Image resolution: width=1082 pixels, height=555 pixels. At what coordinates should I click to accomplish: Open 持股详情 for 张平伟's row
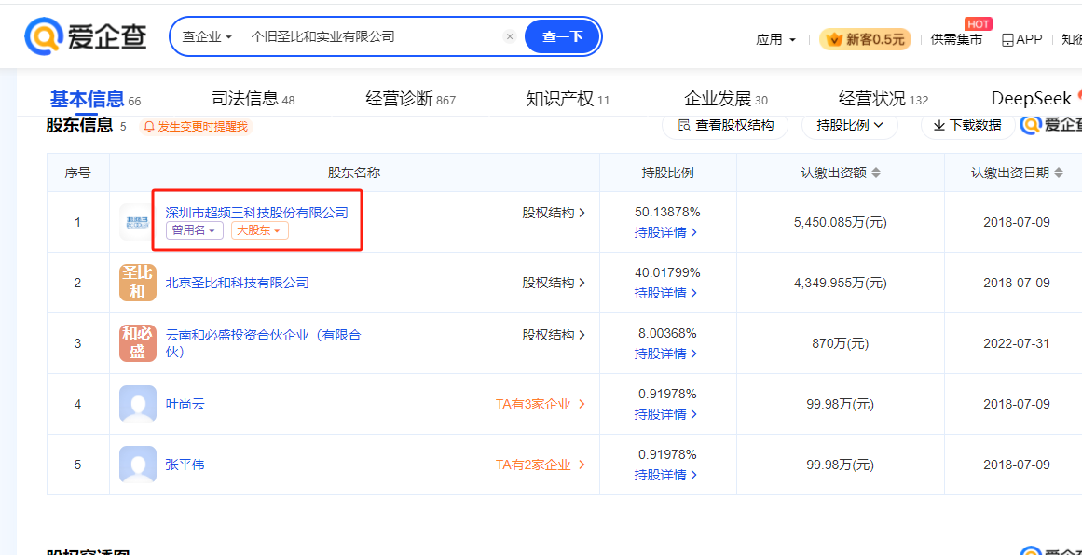pos(666,475)
